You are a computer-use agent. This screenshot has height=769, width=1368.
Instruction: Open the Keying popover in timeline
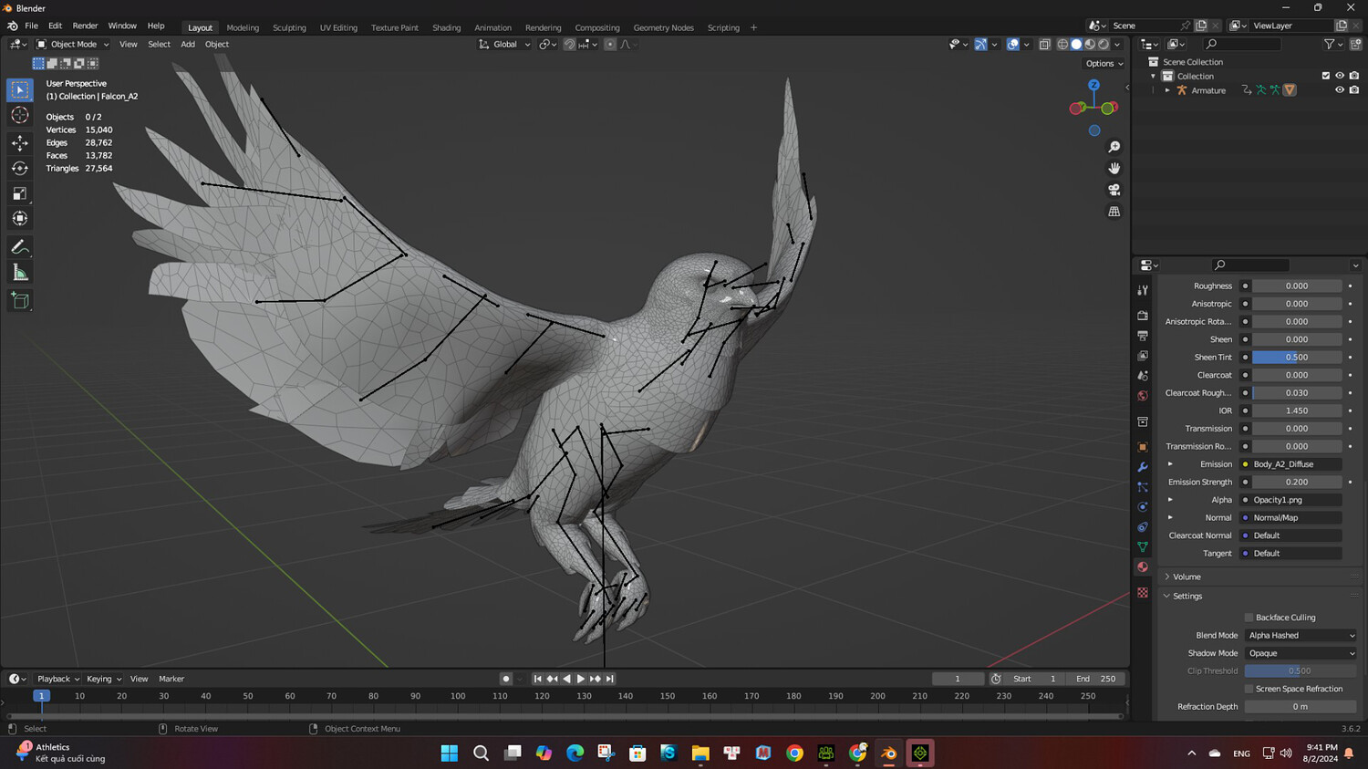click(104, 679)
